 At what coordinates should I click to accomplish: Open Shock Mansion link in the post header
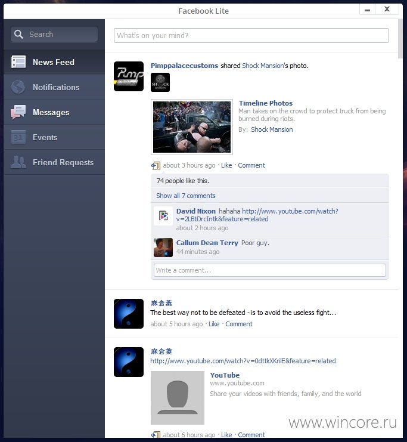(x=263, y=66)
